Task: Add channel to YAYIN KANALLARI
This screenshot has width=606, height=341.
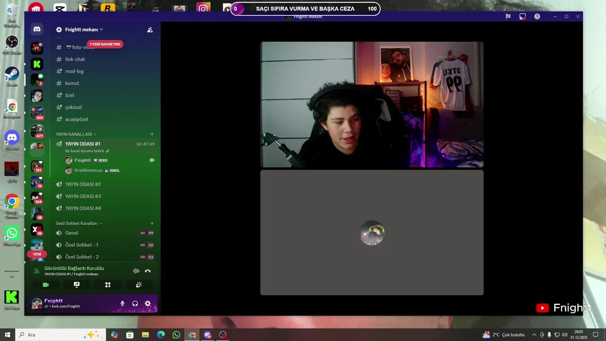Action: pos(152,135)
